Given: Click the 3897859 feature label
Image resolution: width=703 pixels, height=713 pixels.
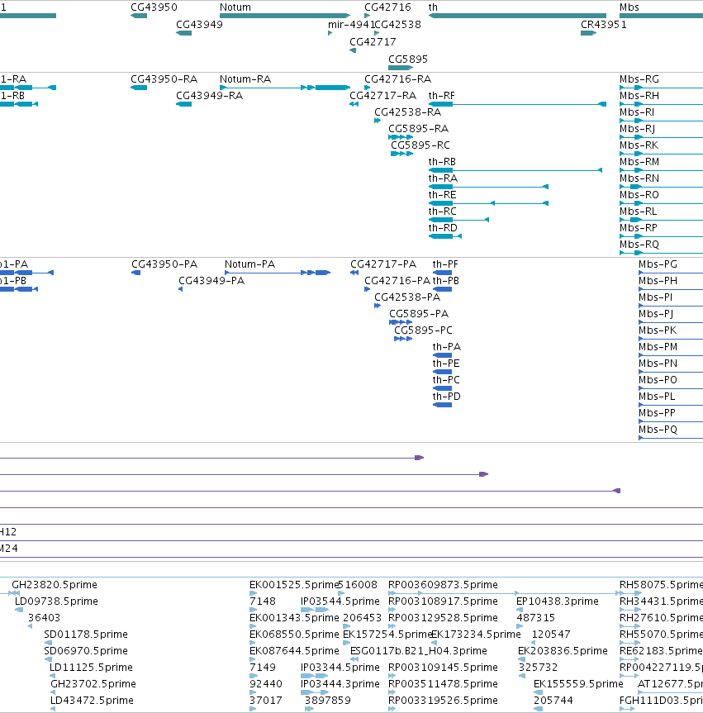Looking at the screenshot, I should coord(327,701).
